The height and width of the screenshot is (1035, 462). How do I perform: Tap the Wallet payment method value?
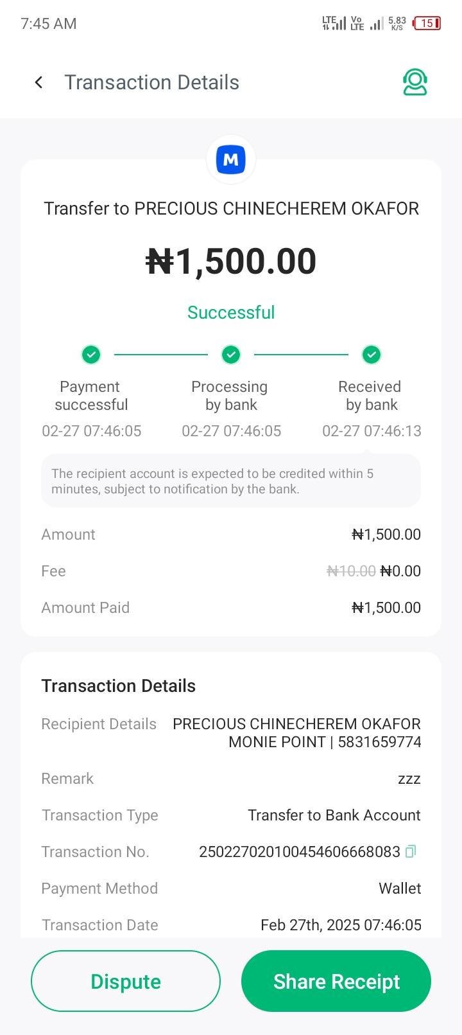tap(400, 889)
